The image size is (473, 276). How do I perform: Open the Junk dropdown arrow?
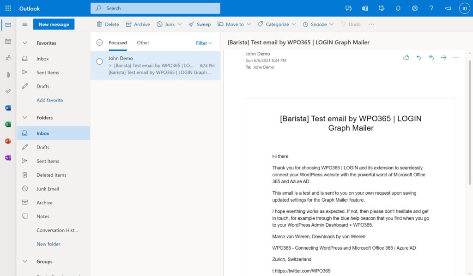click(180, 24)
